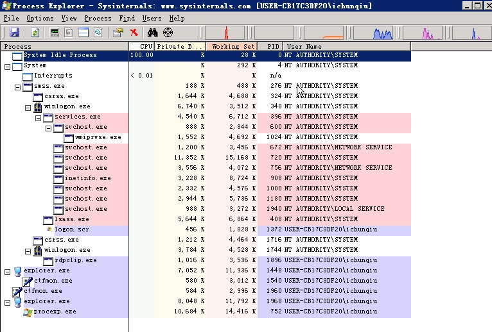Click the 100.00 CPU value cell
Screen dimensions: 492x332
[142, 55]
